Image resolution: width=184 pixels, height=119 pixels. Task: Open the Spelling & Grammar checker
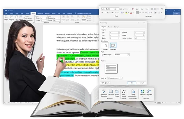(x=104, y=93)
